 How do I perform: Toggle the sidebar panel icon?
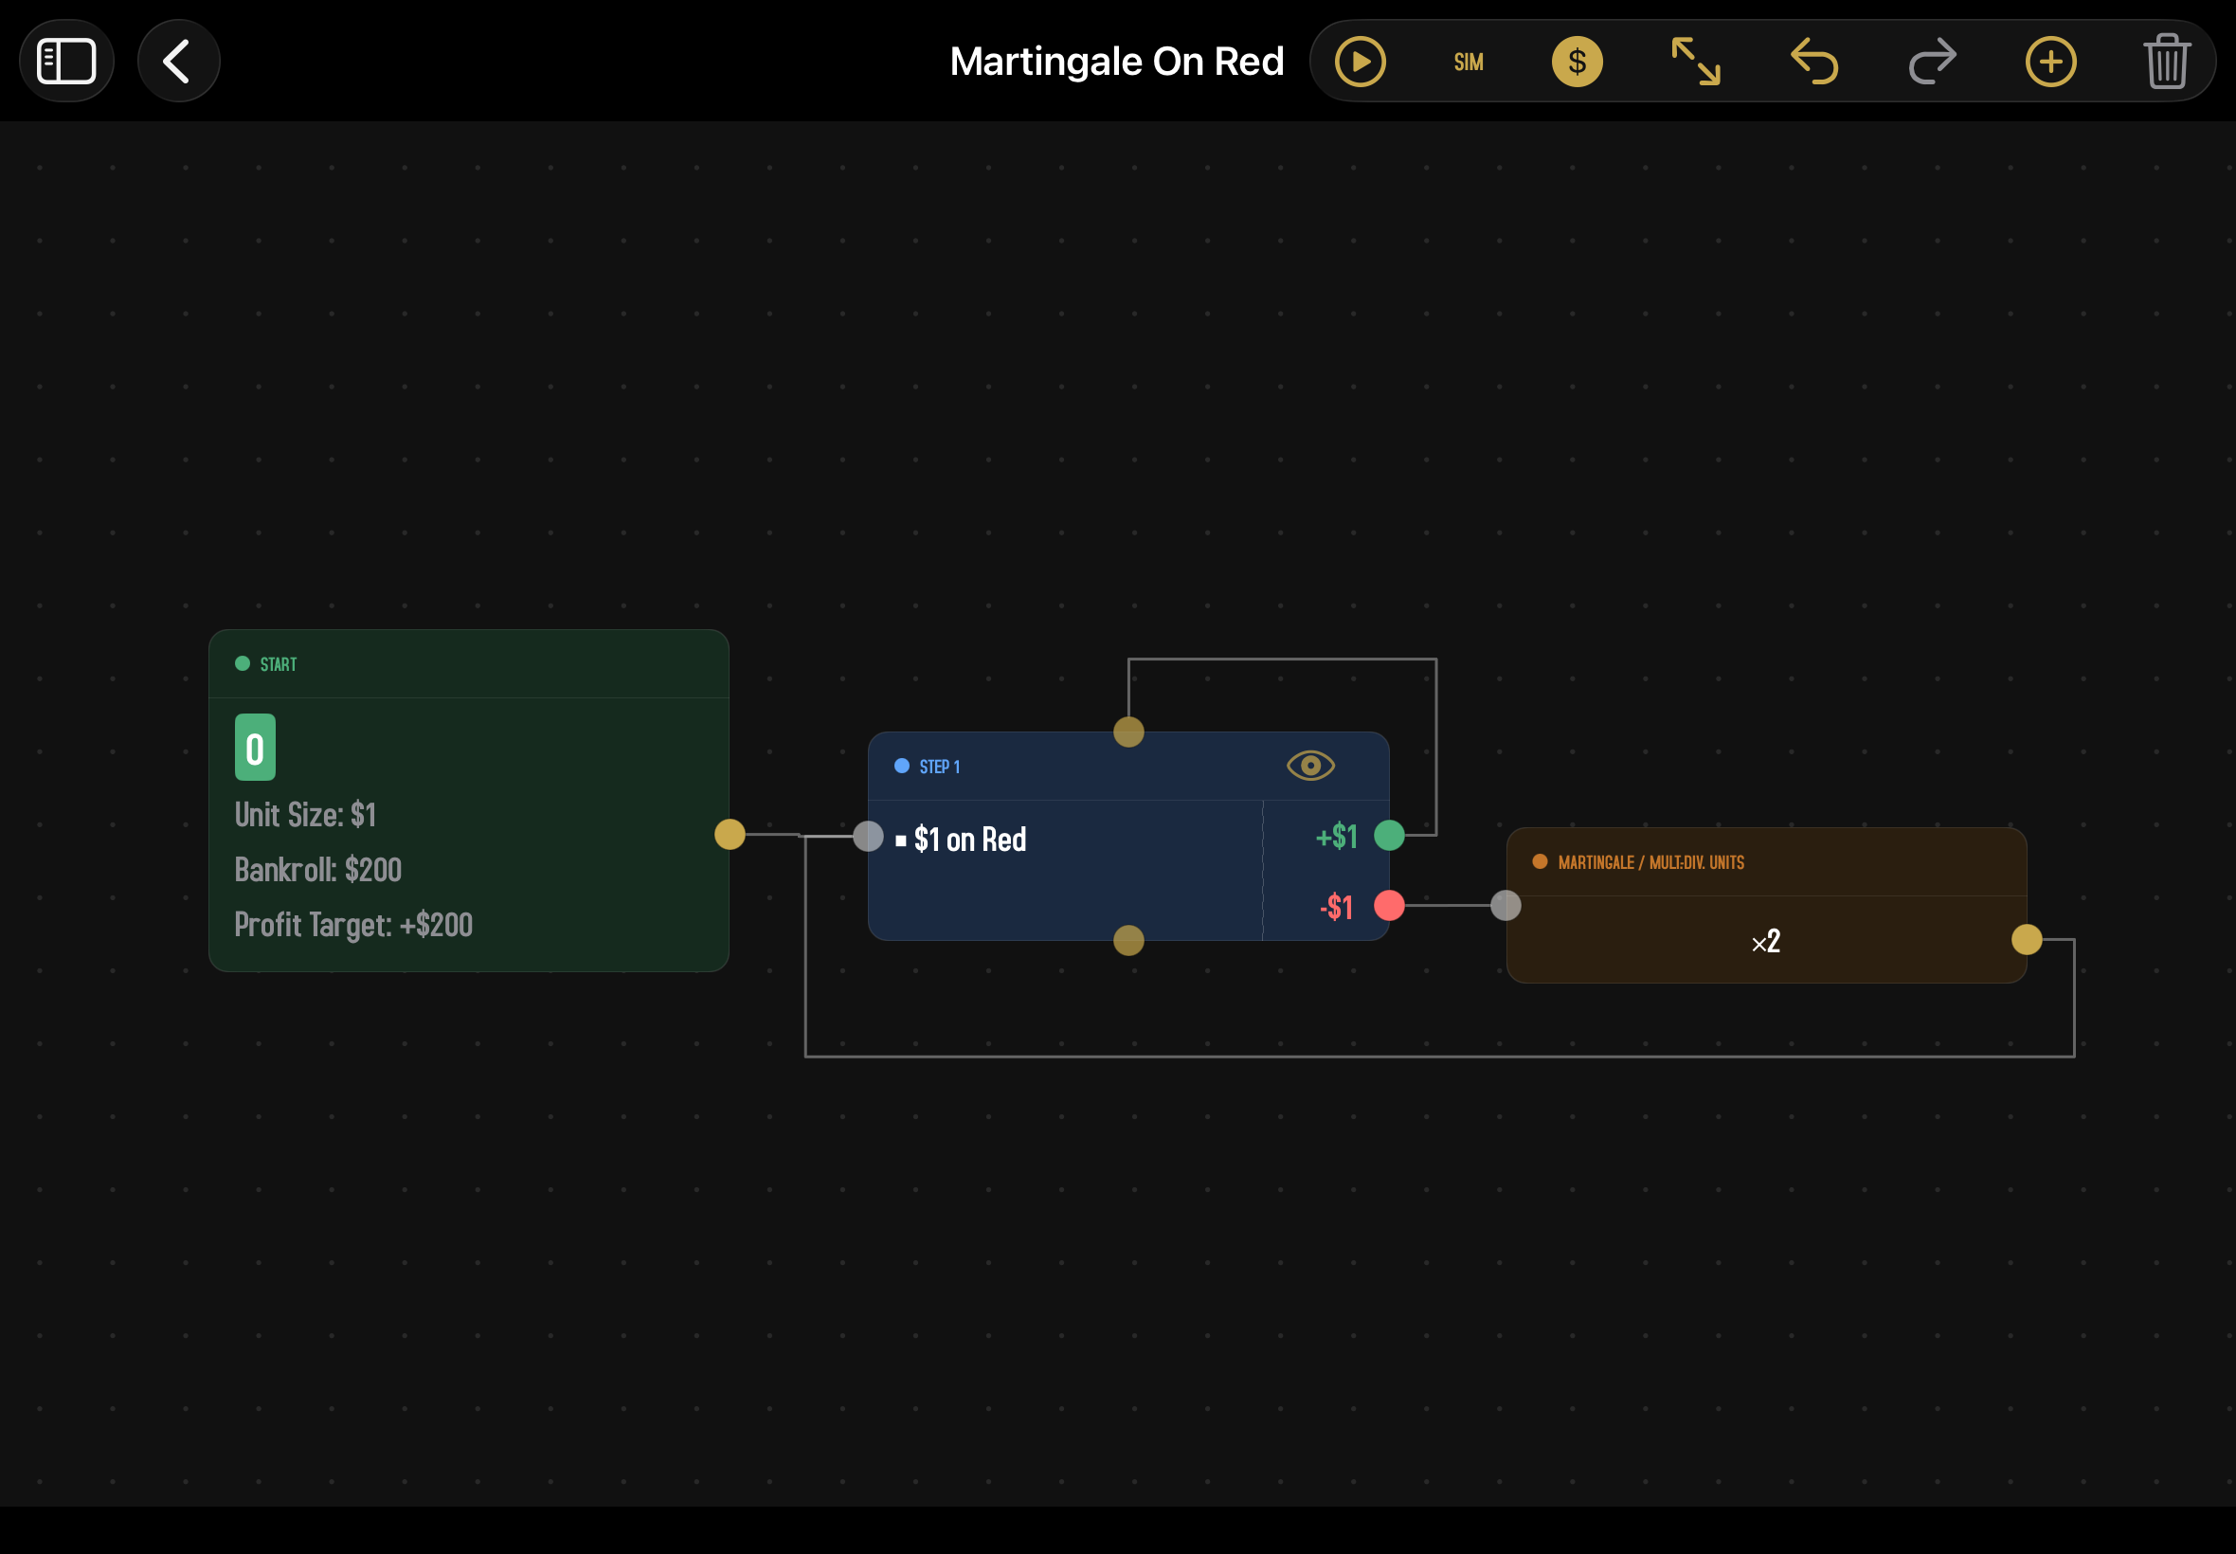pyautogui.click(x=66, y=62)
